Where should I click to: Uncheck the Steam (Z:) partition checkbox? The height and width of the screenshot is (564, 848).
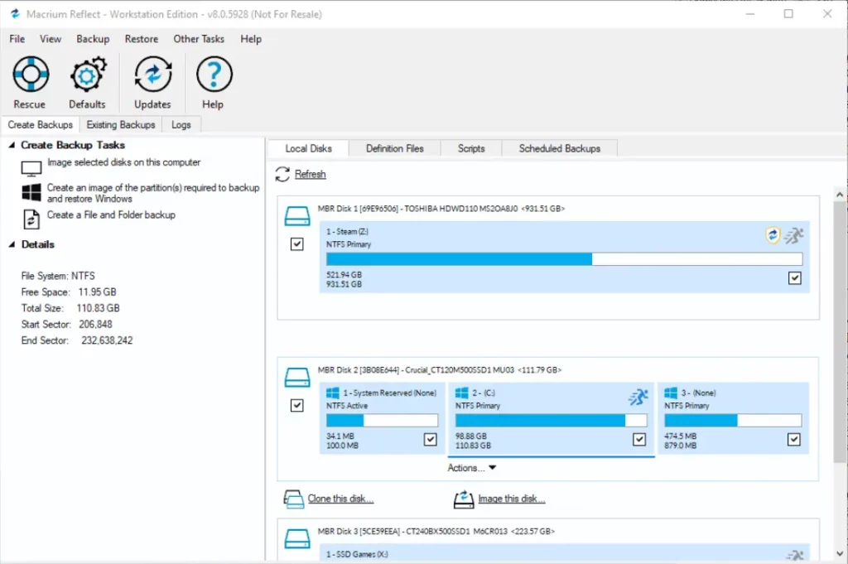[x=795, y=279]
